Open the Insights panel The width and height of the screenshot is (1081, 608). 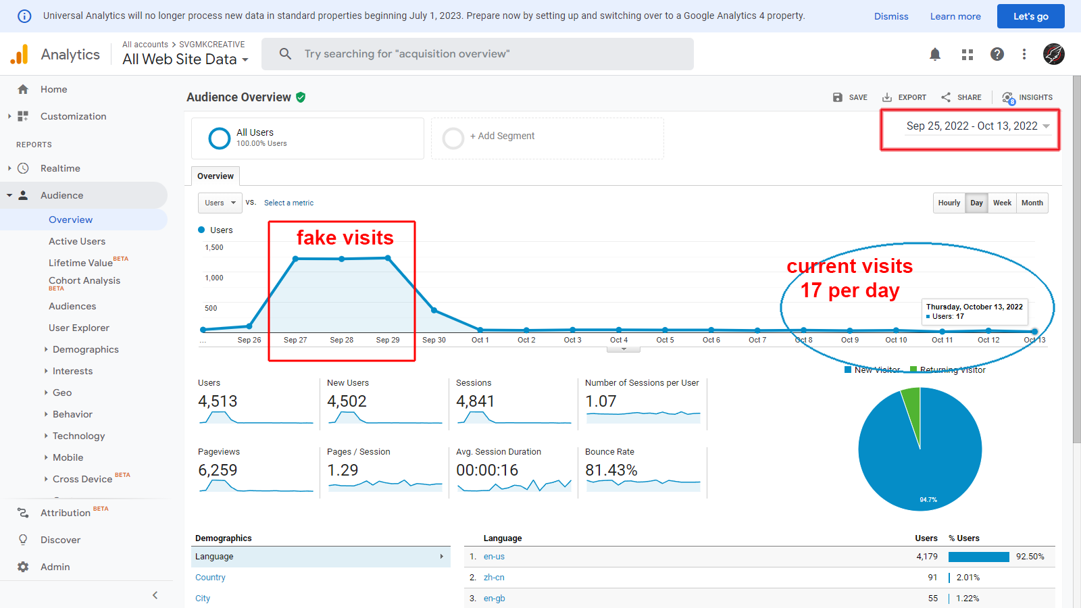[x=1027, y=97]
